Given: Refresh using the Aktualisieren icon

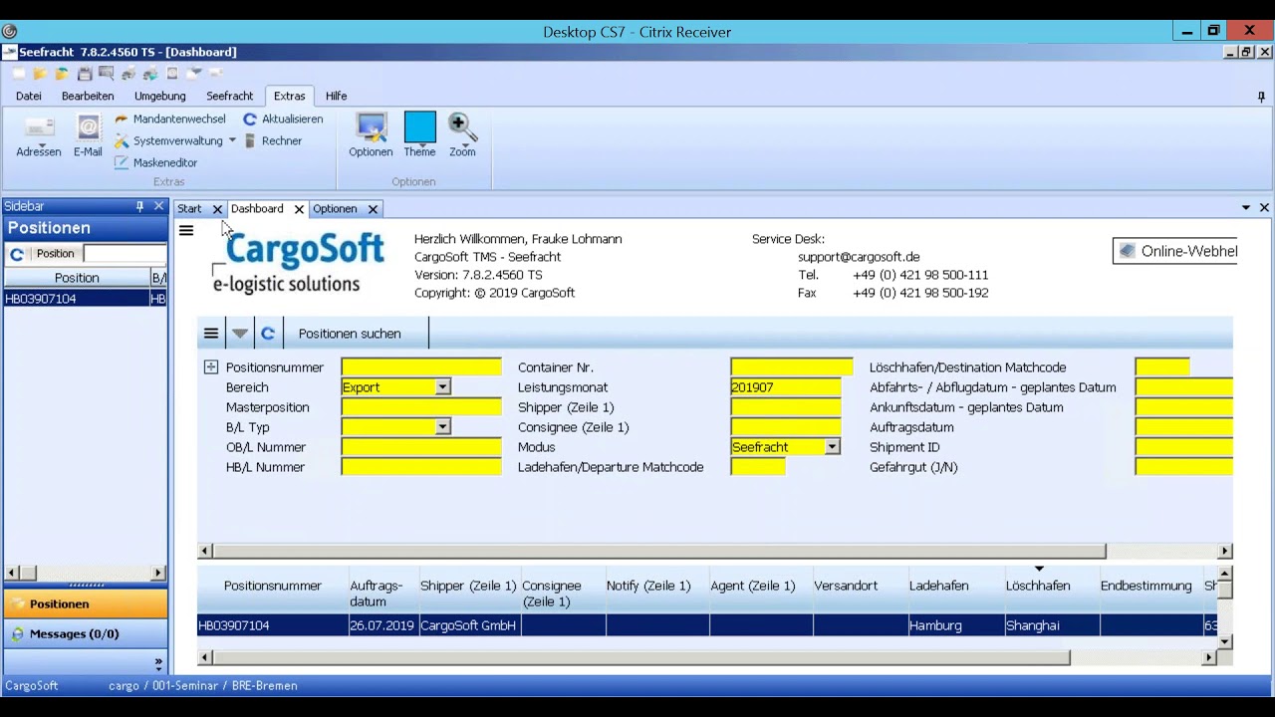Looking at the screenshot, I should (x=250, y=119).
